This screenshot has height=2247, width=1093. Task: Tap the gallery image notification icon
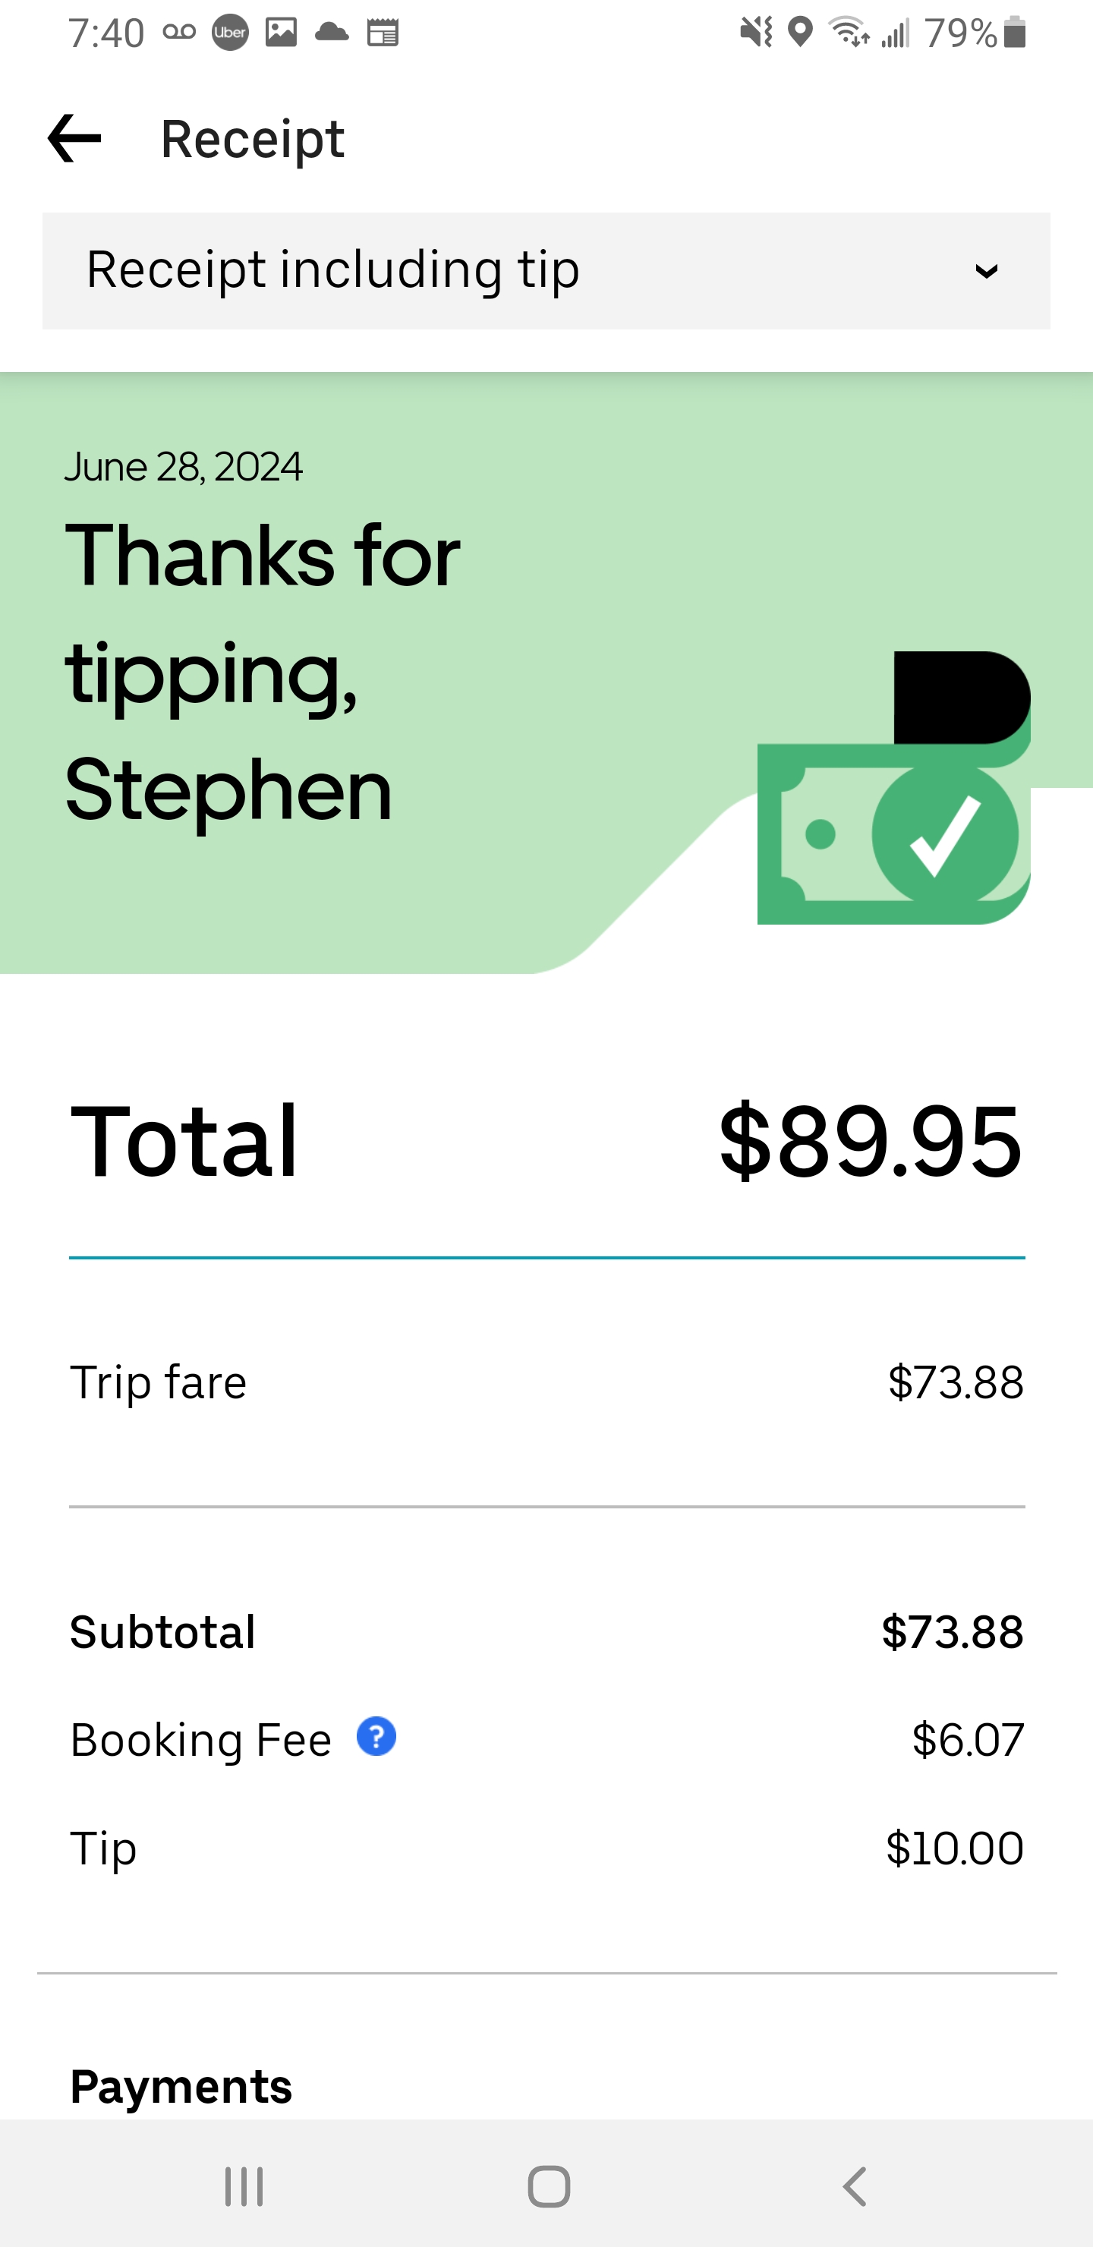point(281,33)
